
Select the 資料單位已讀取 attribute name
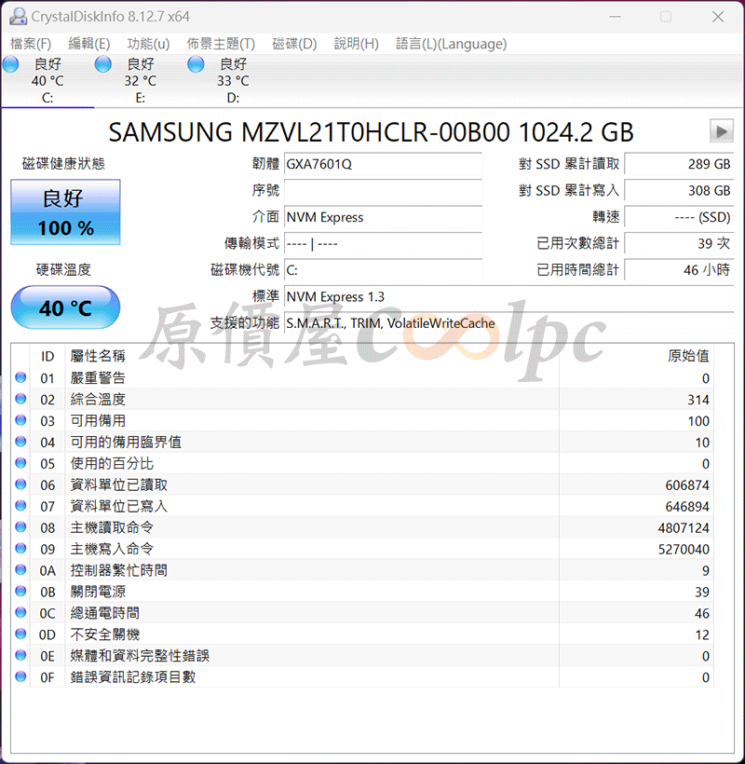[x=119, y=484]
